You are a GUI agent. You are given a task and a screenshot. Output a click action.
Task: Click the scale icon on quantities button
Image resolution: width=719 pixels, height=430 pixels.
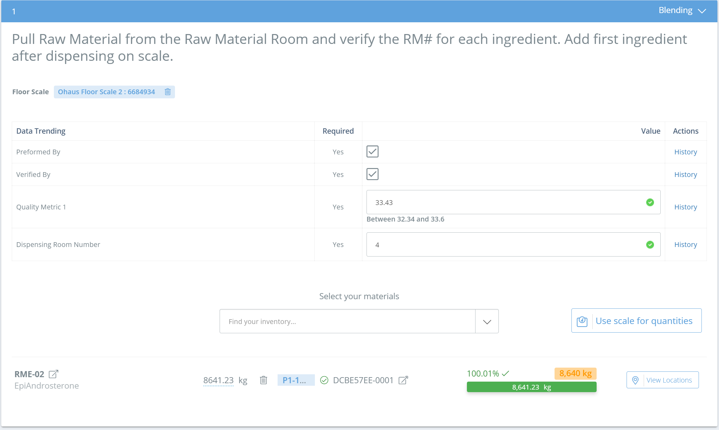[582, 321]
